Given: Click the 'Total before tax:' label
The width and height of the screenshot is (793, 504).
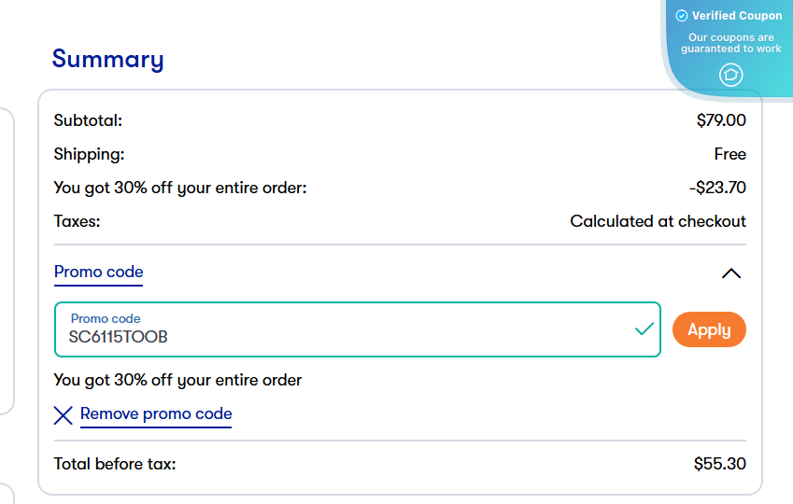Looking at the screenshot, I should (115, 464).
